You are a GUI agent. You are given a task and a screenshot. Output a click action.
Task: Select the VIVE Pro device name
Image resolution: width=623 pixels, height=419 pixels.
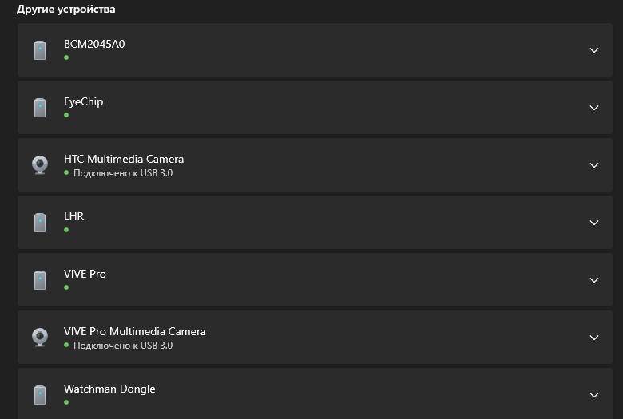[x=85, y=274]
